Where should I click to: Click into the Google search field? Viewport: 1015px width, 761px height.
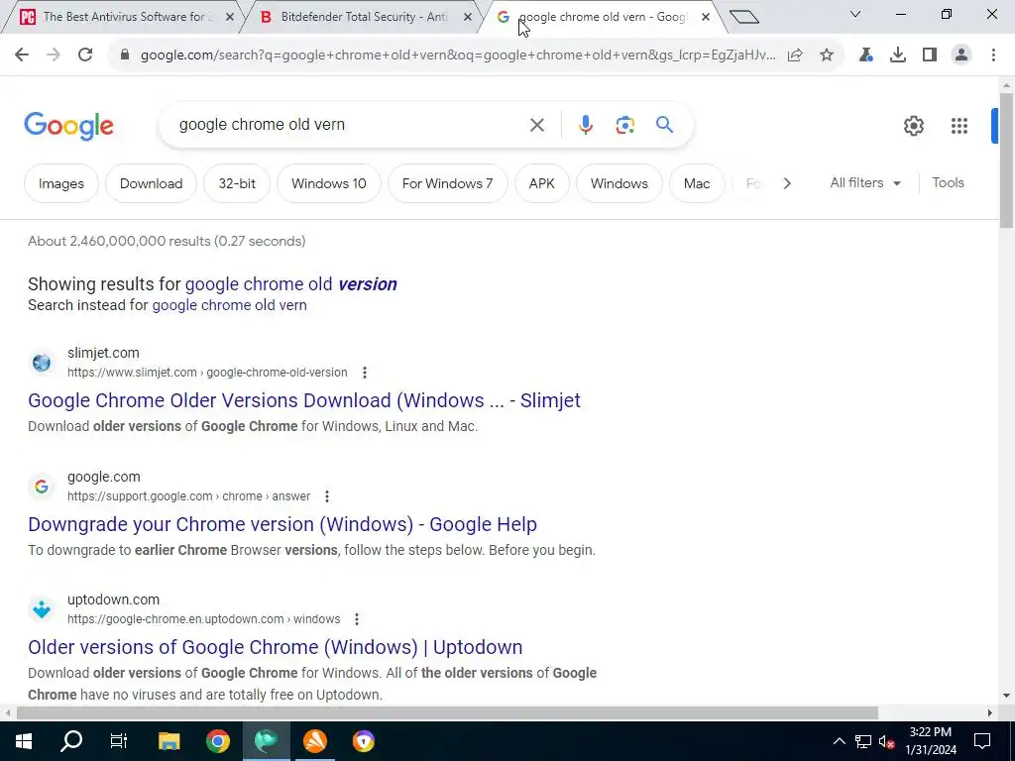click(350, 125)
